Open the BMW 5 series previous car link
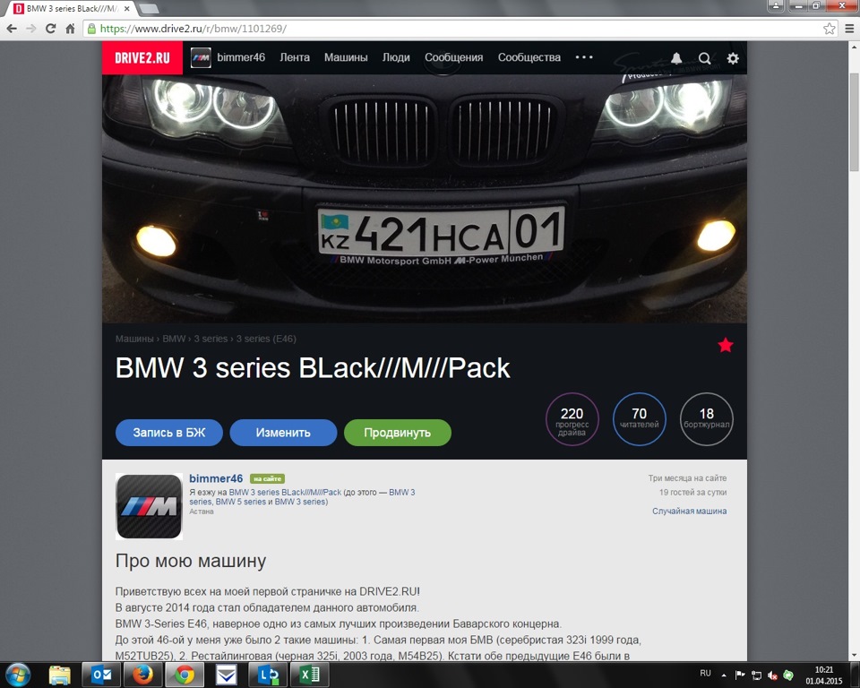This screenshot has height=688, width=860. click(241, 502)
